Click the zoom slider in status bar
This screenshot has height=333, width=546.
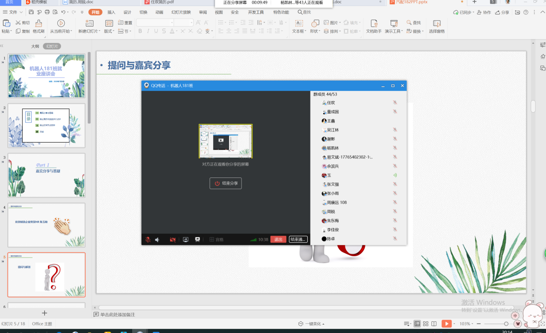tap(506, 324)
